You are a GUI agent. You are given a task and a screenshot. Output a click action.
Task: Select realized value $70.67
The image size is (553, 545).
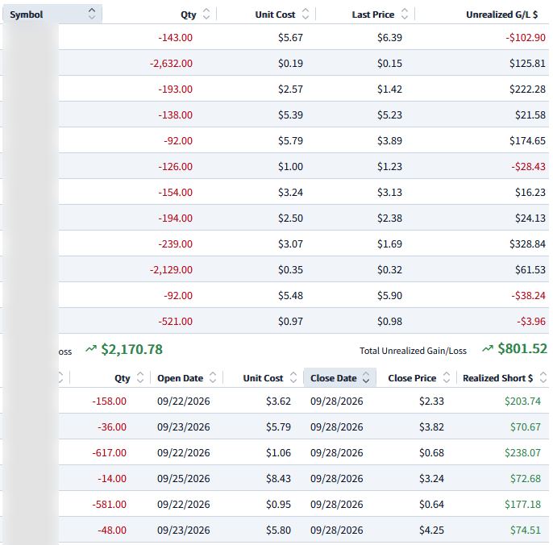coord(525,426)
